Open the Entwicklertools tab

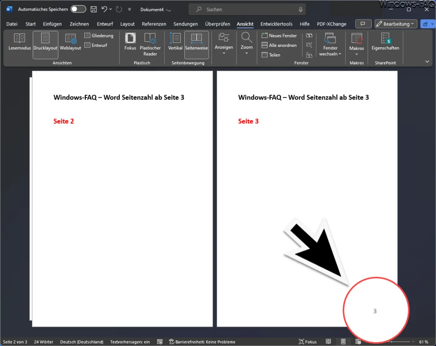(x=276, y=24)
